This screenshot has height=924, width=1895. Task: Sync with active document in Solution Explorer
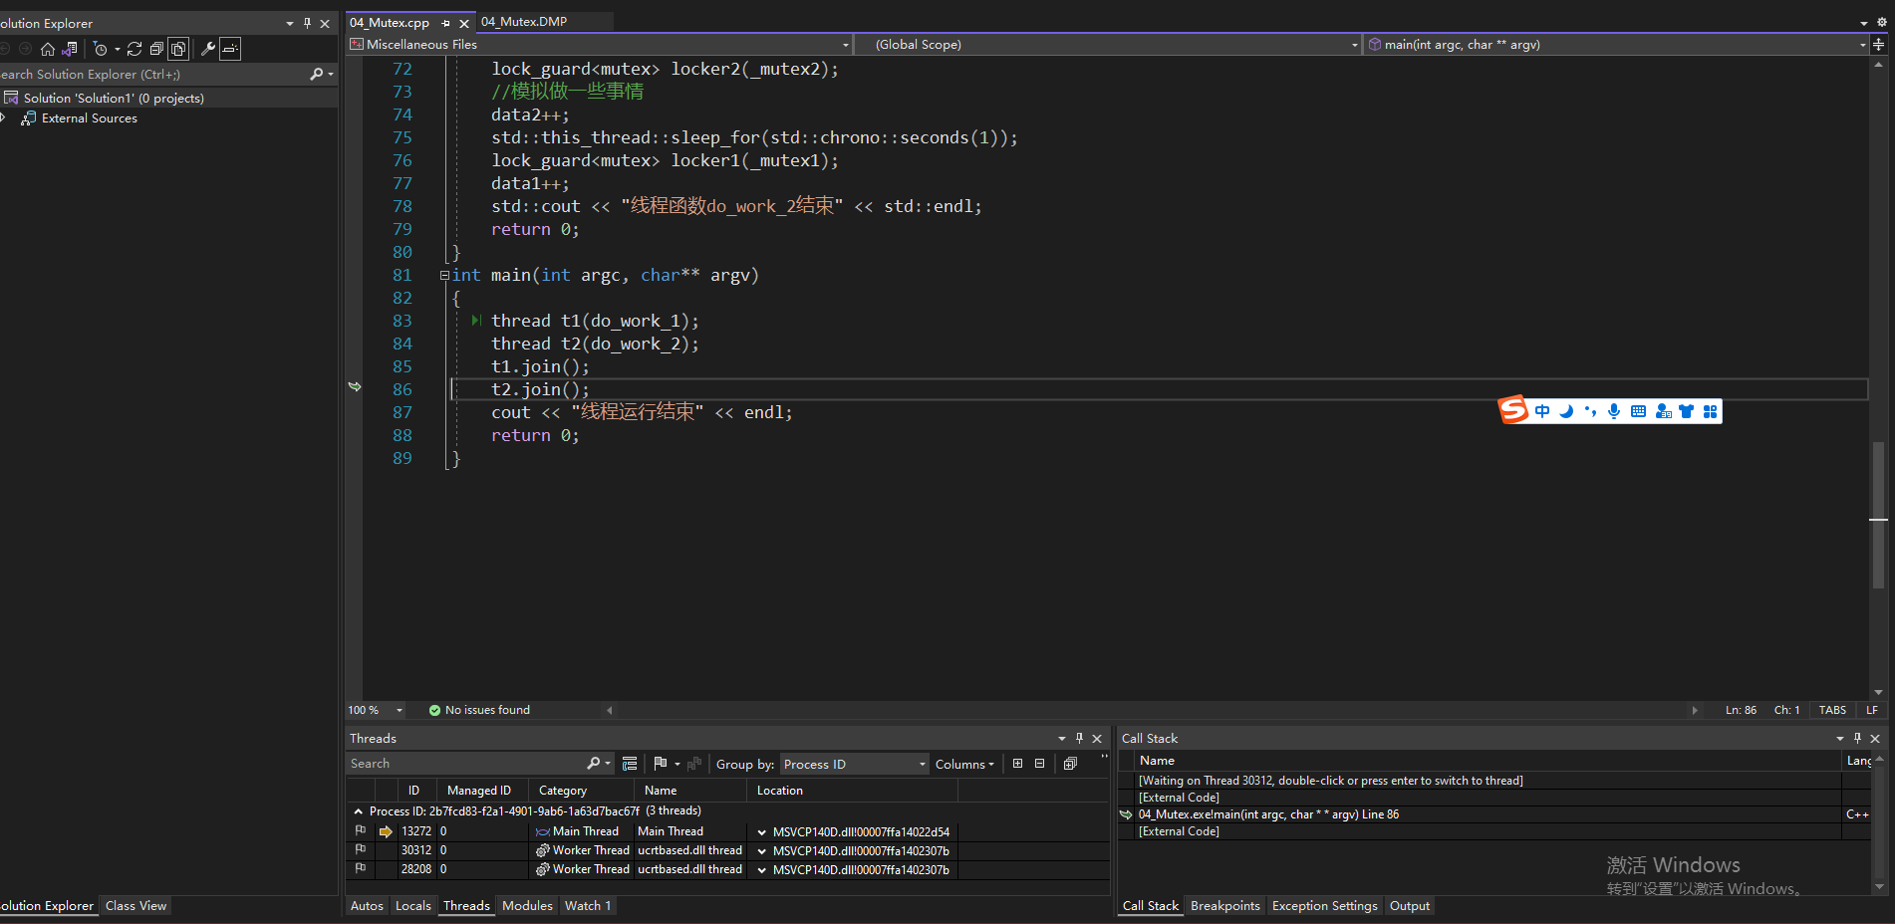click(135, 49)
